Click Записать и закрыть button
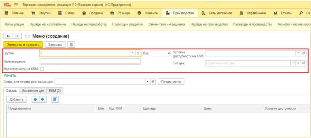This screenshot has width=311, height=138. (23, 45)
